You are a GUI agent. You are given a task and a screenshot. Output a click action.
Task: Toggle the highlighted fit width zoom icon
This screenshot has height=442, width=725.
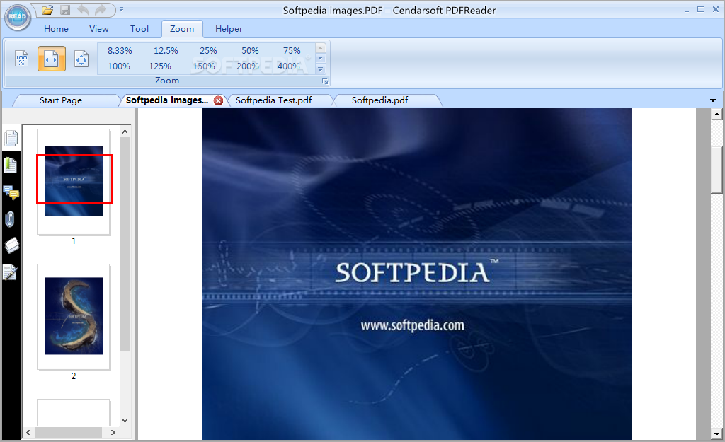tap(51, 59)
